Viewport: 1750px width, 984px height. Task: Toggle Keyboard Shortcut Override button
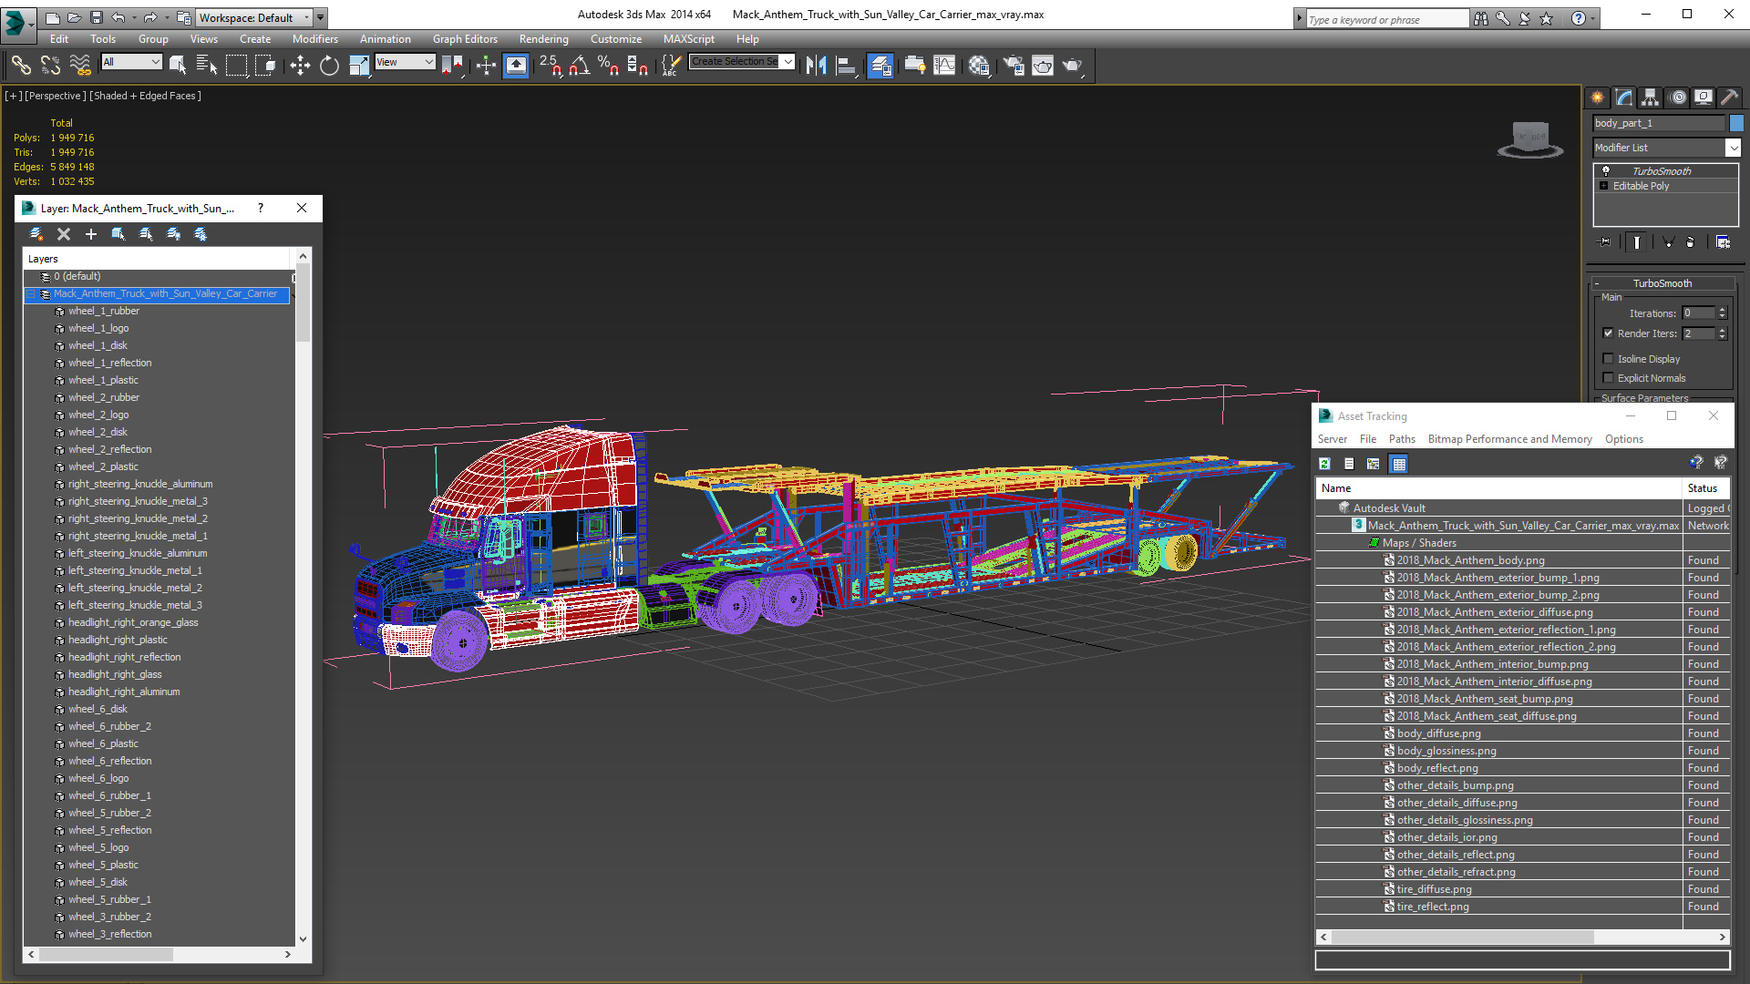(516, 65)
